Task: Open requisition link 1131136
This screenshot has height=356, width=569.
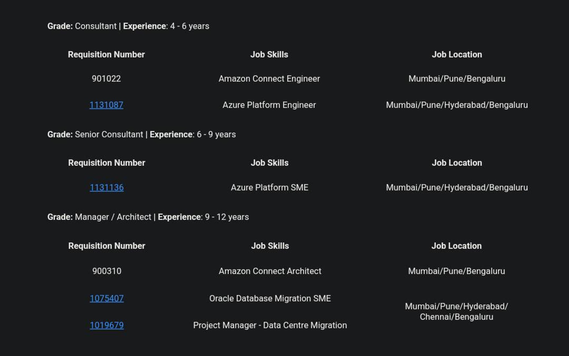Action: tap(107, 188)
